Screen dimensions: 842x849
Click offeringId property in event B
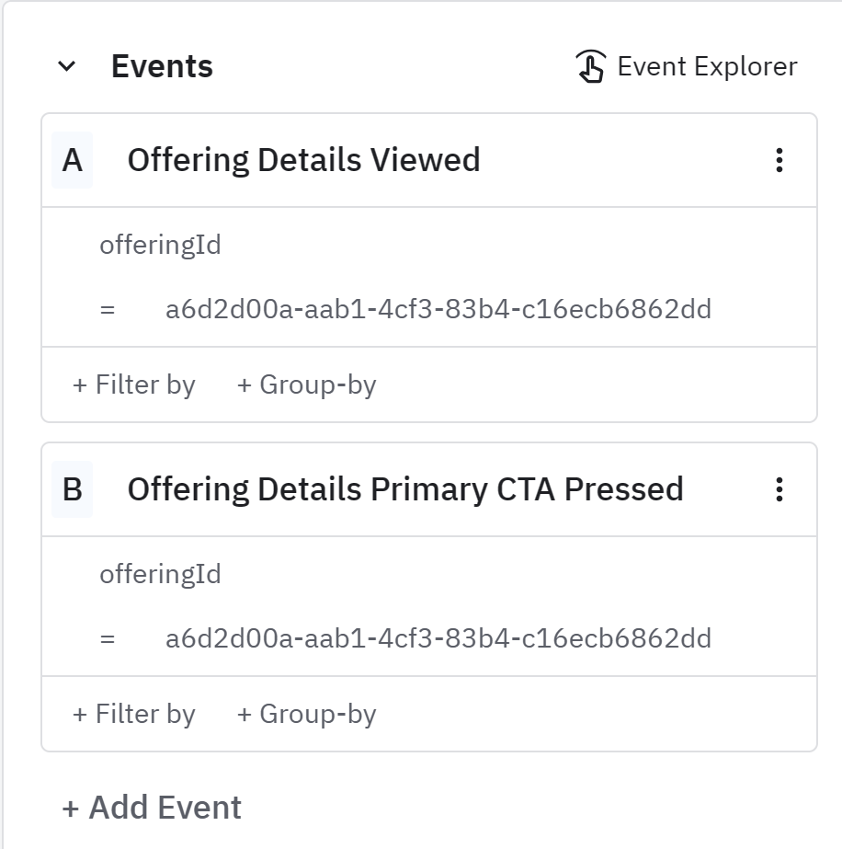click(x=160, y=574)
